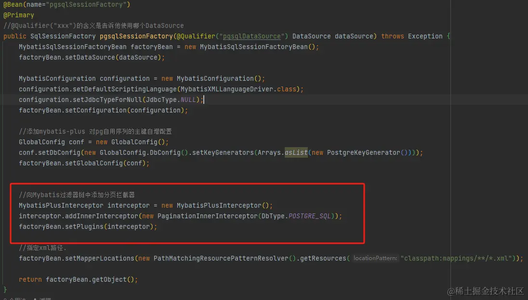Click the highlighted asList method

pos(296,152)
